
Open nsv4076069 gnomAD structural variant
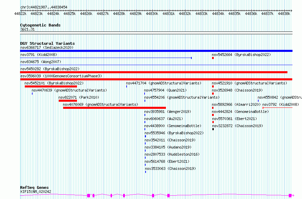coord(100,104)
